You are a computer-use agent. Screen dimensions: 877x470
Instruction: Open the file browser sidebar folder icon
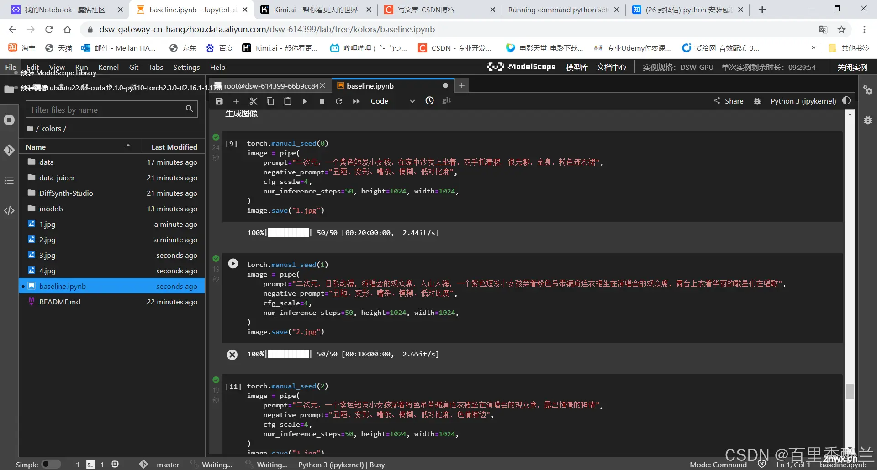(x=9, y=89)
